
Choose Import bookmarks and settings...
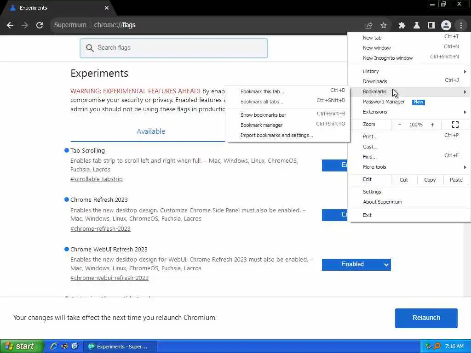click(x=288, y=136)
